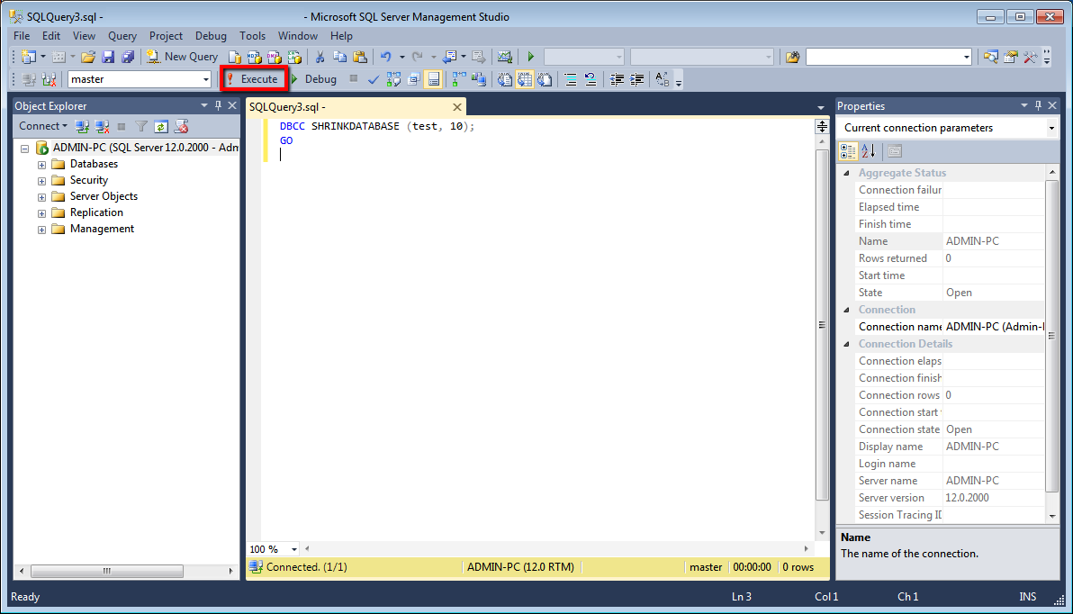Switch Properties to Categorized view
The height and width of the screenshot is (614, 1073).
[x=848, y=151]
